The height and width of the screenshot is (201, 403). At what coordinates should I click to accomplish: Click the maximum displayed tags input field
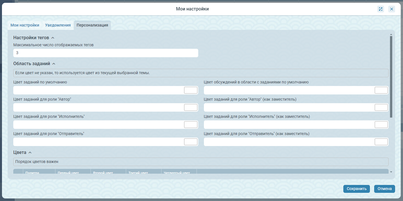pos(105,53)
